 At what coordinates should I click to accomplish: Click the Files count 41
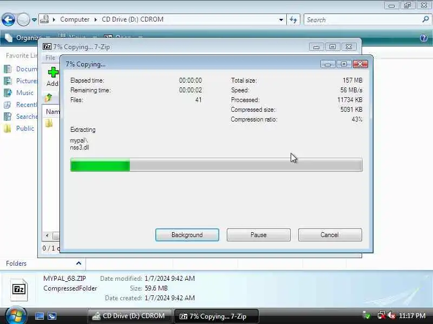pyautogui.click(x=198, y=100)
